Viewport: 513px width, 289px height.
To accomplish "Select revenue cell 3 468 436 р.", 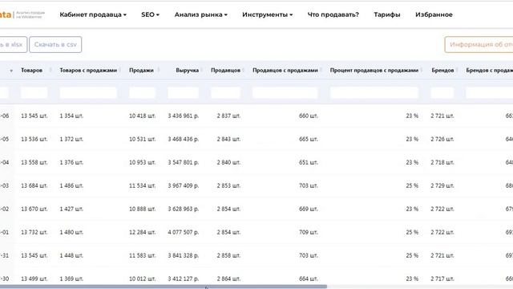I will coord(184,139).
